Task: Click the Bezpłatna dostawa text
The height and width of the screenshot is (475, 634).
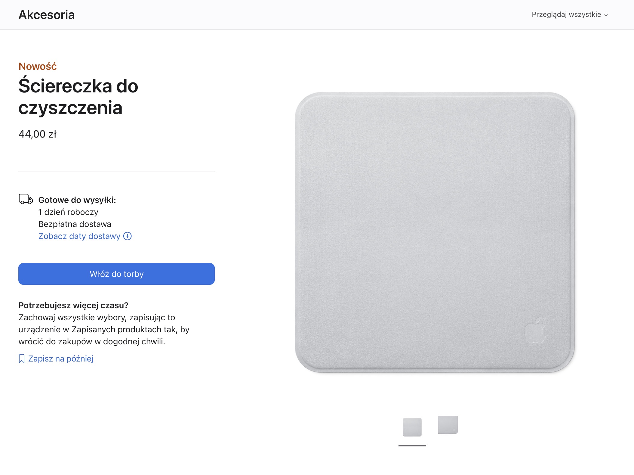Action: point(75,224)
